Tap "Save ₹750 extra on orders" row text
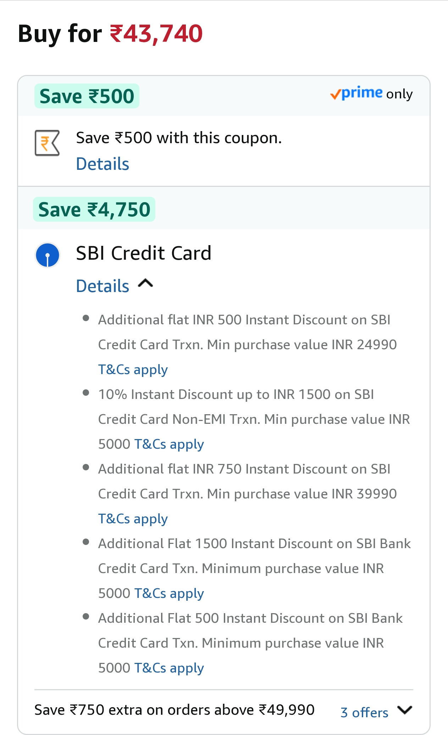The height and width of the screenshot is (735, 448). pyautogui.click(x=174, y=710)
